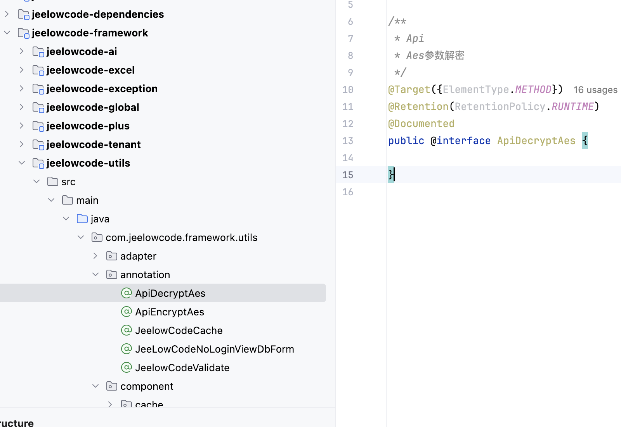Click the JeeLowCodeNoLoginViewDbForm annotation icon
The image size is (621, 427).
point(127,349)
